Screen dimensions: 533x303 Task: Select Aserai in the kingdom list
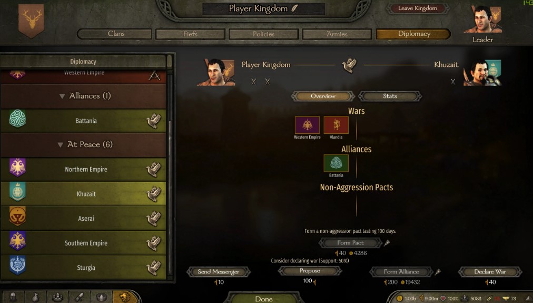coord(84,218)
